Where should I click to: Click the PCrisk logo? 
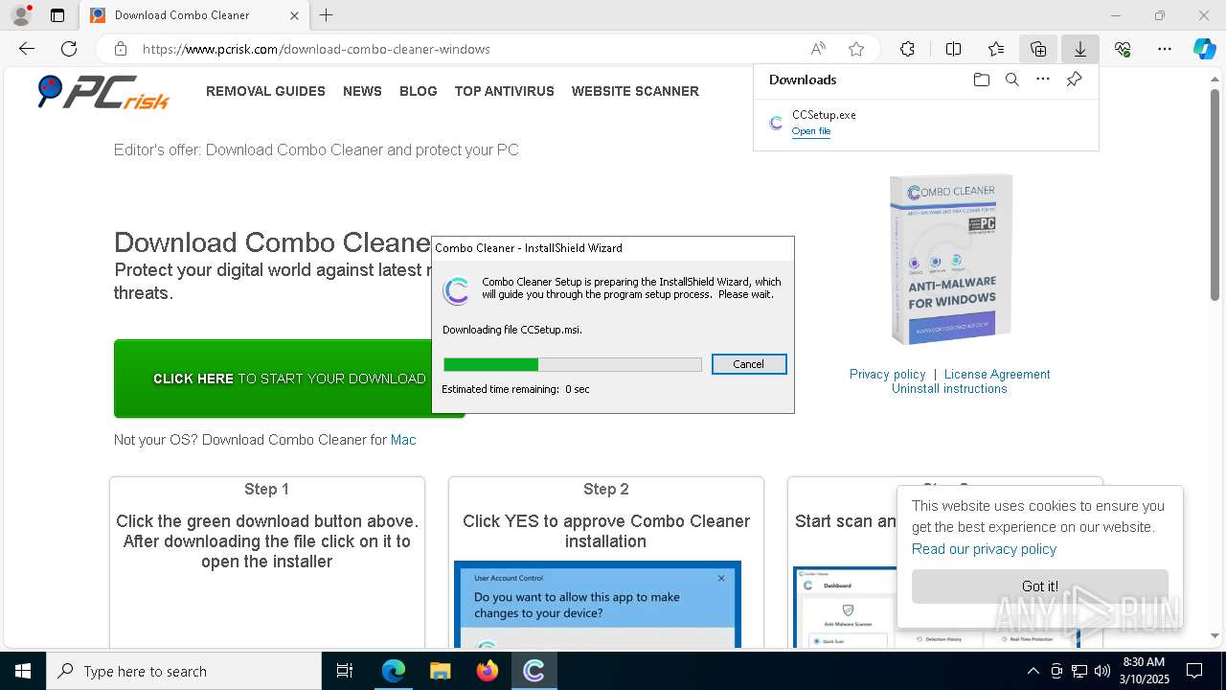point(103,92)
